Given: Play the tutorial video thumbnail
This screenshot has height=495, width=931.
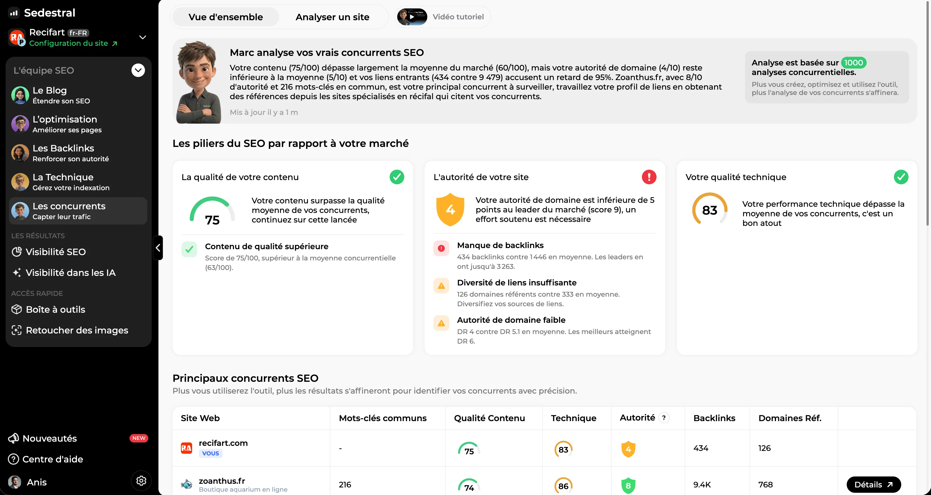Looking at the screenshot, I should pos(412,17).
